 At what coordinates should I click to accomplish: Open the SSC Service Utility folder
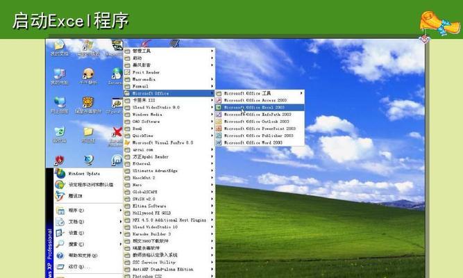point(169,262)
